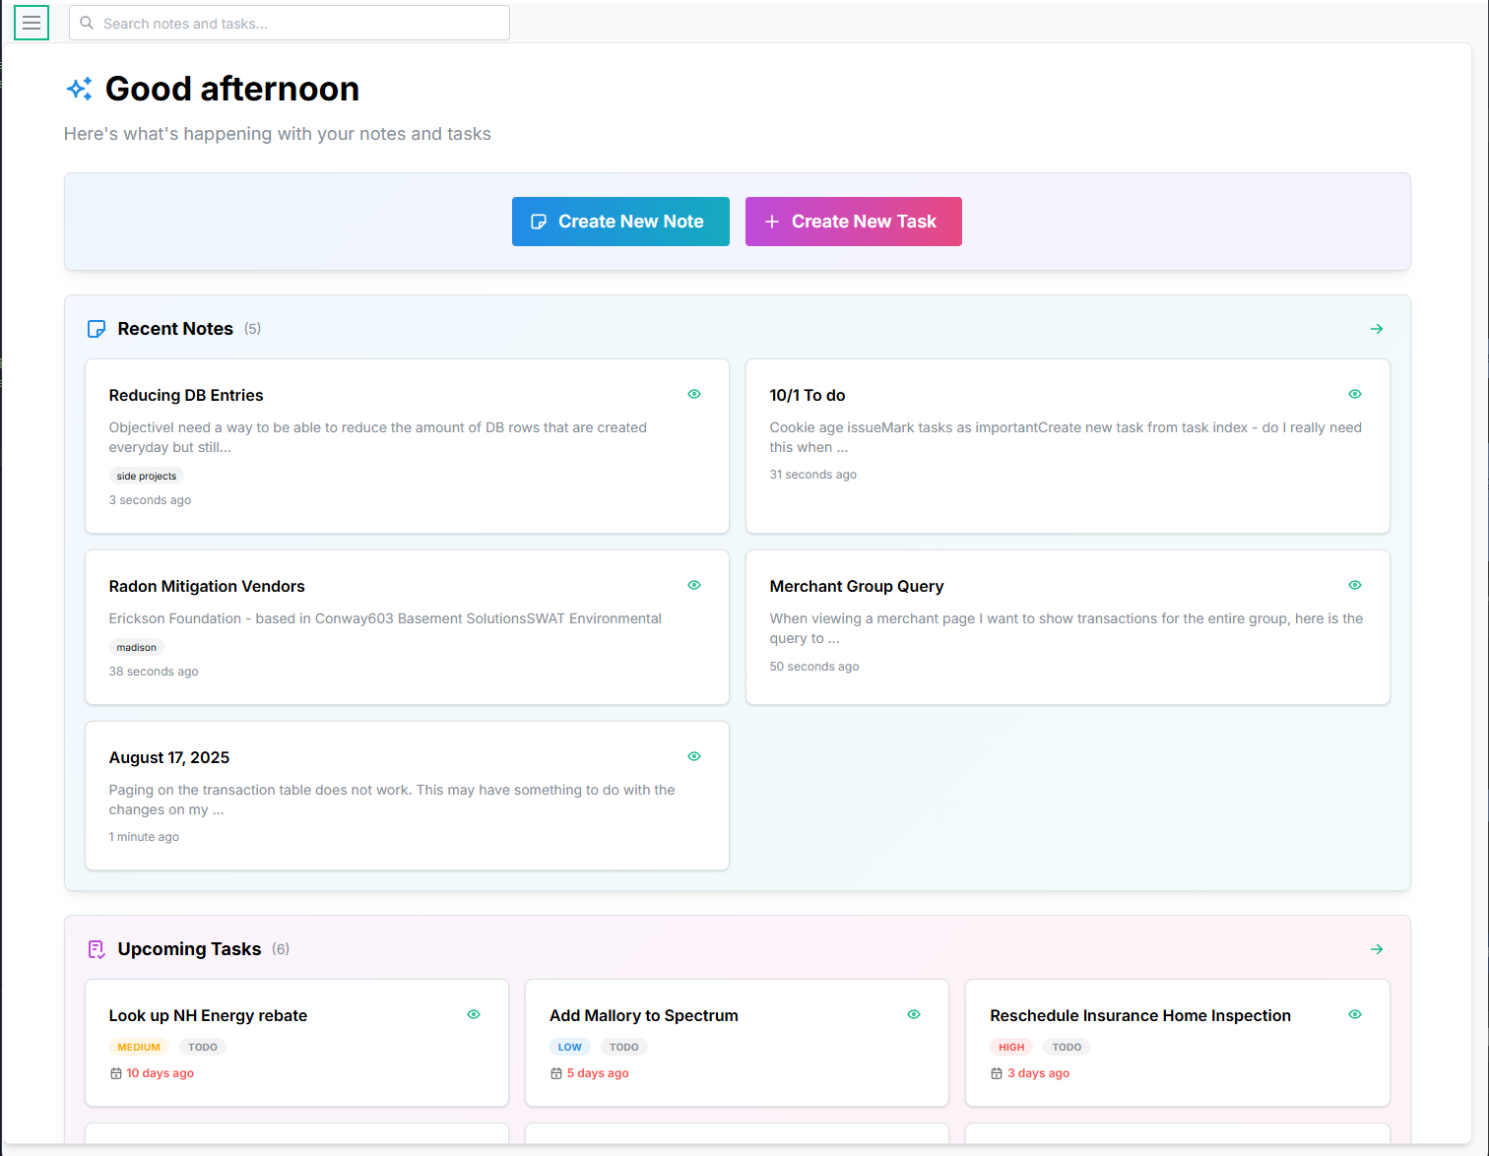Screen dimensions: 1489x1156
Task: Expand all Upcoming Tasks with the arrow
Action: [1377, 949]
